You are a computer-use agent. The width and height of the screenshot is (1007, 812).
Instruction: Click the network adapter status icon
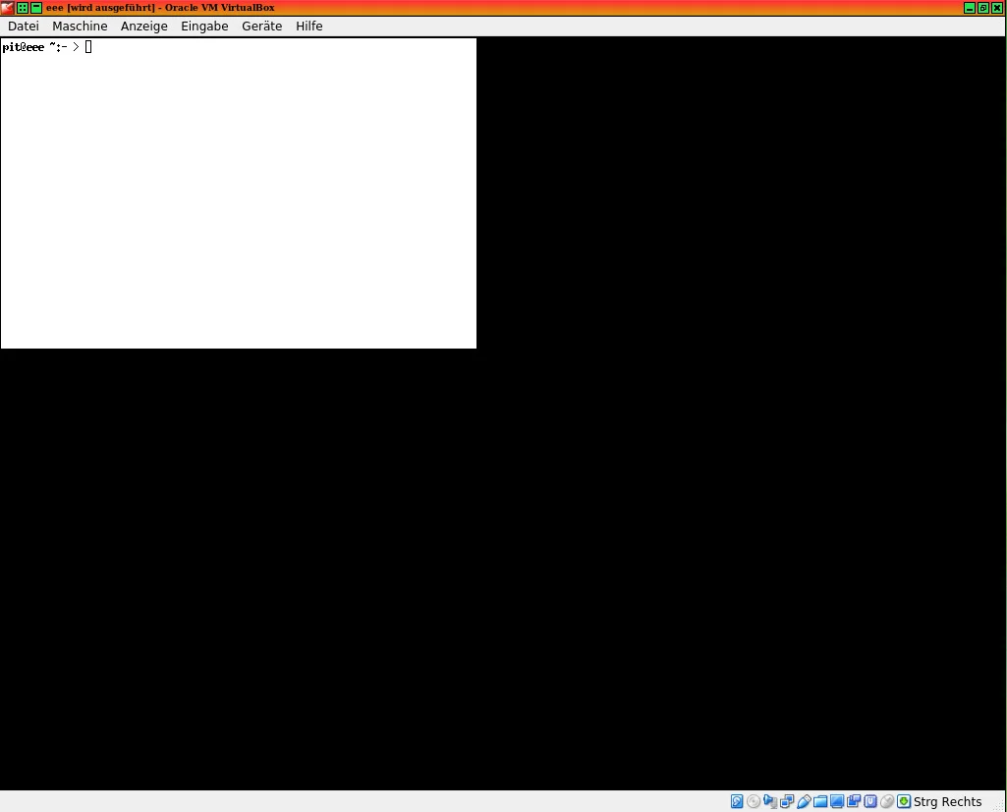click(x=787, y=801)
